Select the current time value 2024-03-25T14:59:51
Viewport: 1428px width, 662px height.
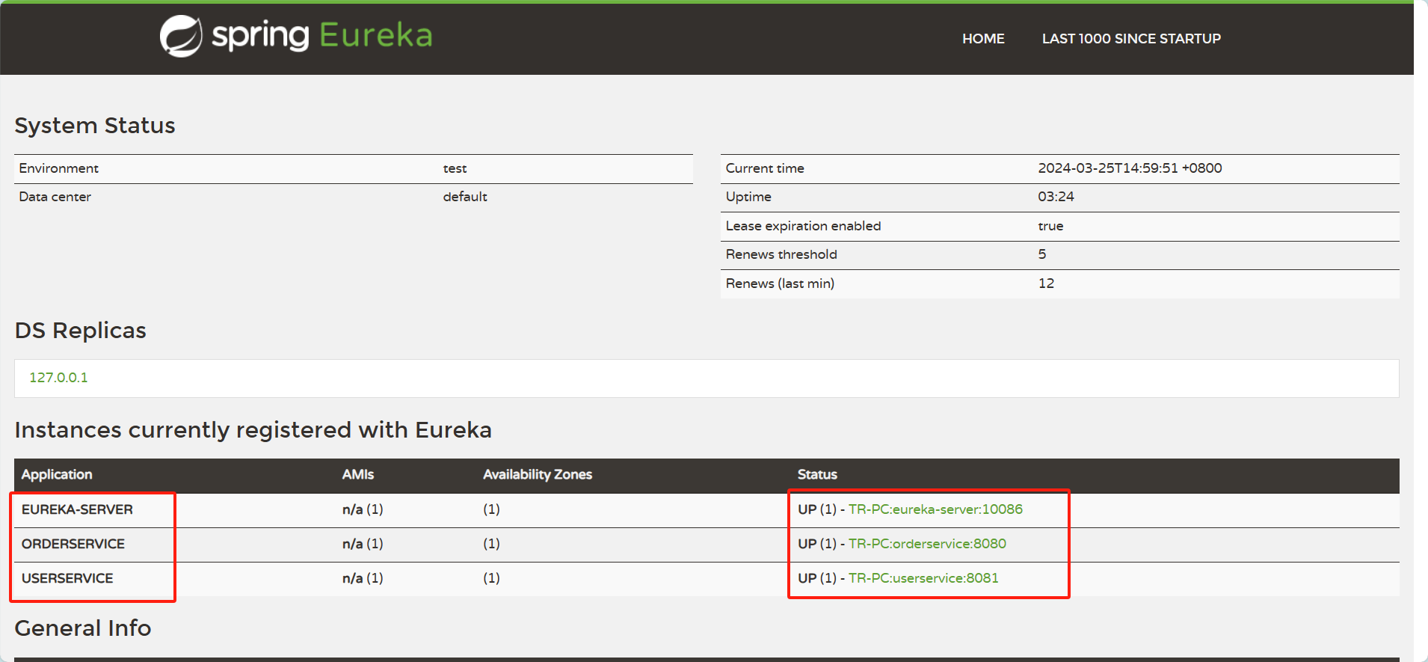pos(1130,168)
